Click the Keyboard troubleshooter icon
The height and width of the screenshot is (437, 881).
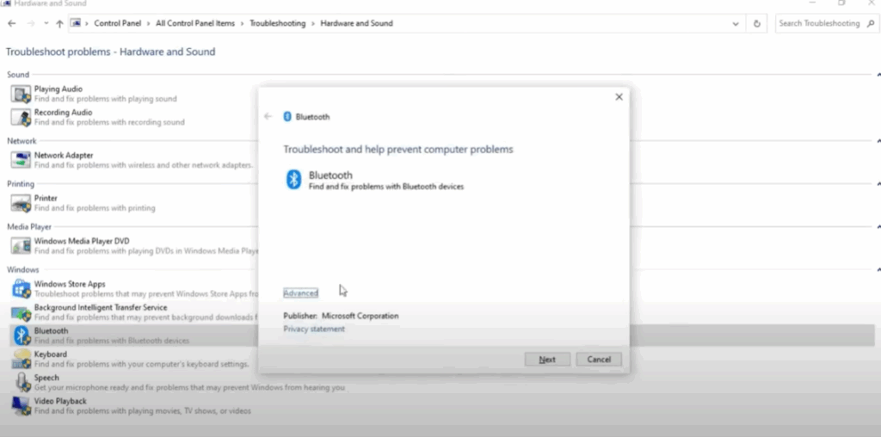[x=21, y=359]
